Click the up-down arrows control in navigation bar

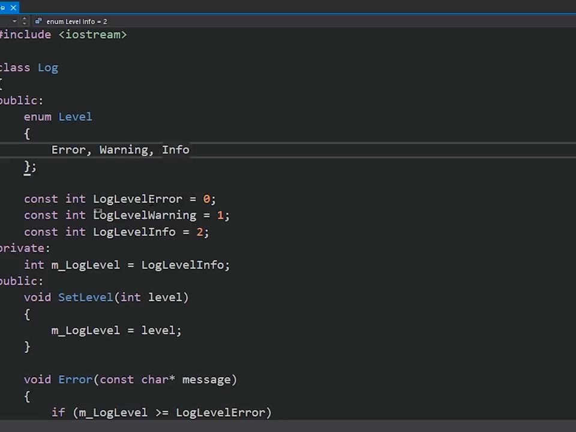coord(25,22)
